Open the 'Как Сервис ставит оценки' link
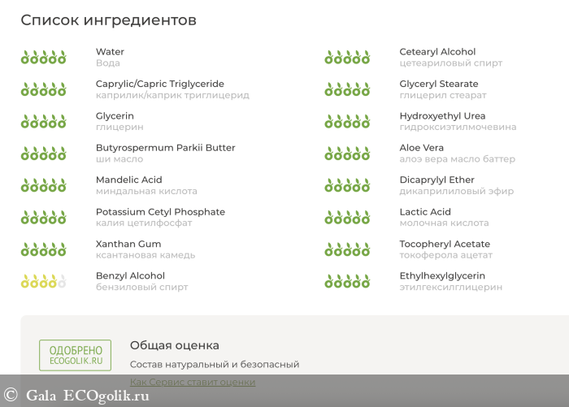The height and width of the screenshot is (407, 569). point(193,382)
